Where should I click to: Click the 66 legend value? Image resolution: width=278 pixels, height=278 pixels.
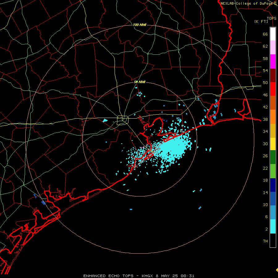[265, 34]
